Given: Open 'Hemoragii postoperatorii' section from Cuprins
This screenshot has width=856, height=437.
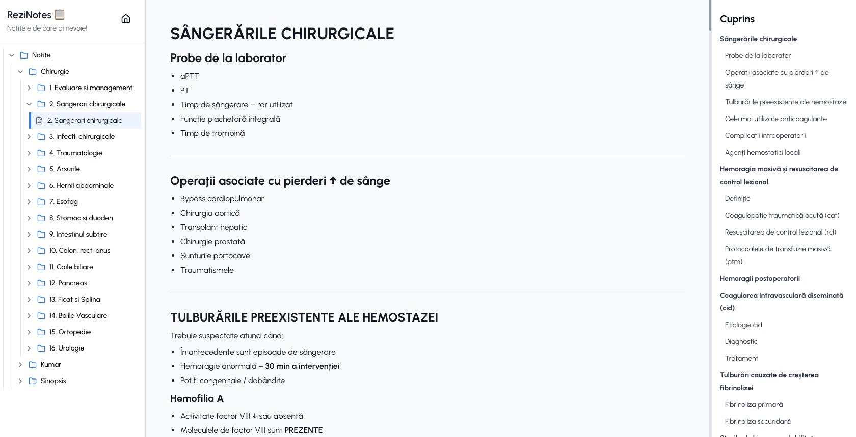Looking at the screenshot, I should click(760, 278).
